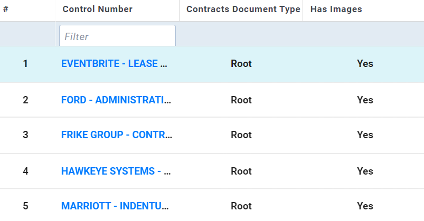Open the MARRIOTT - INDENTU... document link
This screenshot has height=221, width=424.
click(x=115, y=206)
